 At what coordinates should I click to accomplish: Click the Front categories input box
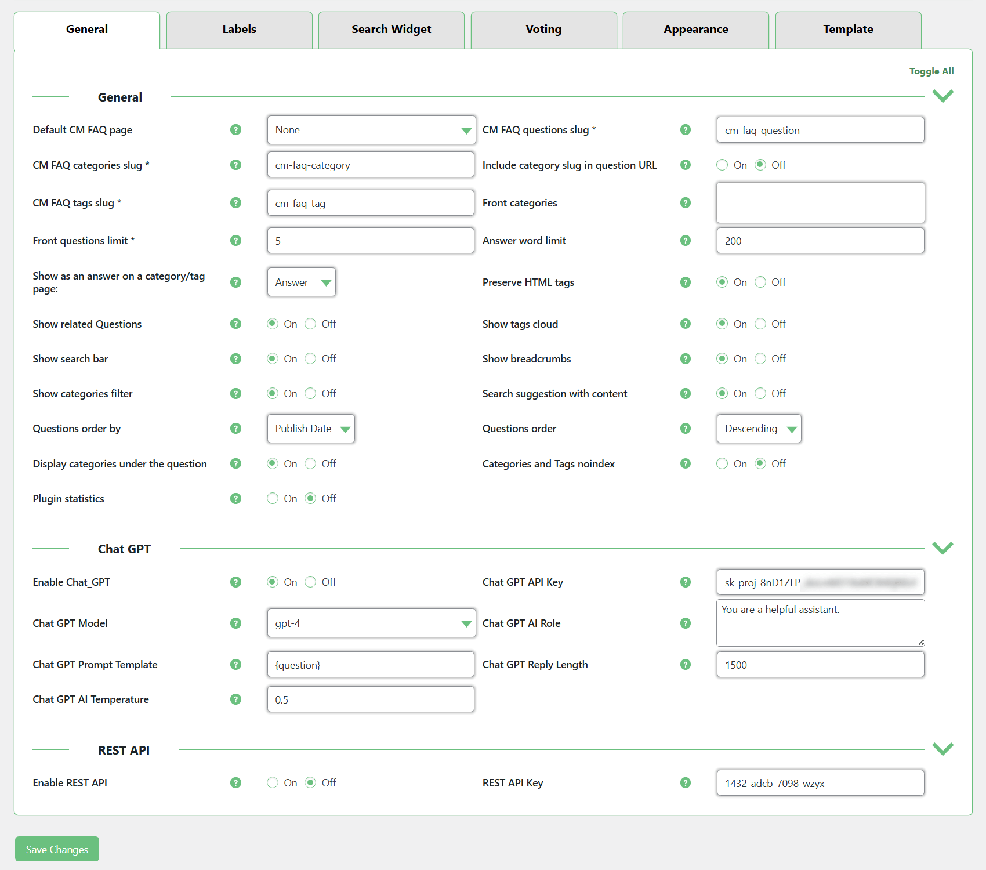(x=820, y=203)
